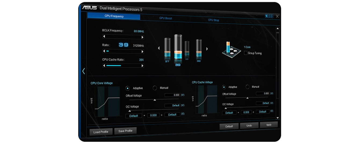Click the scrollbar down arrow
The height and width of the screenshot is (144, 349).
click(x=278, y=118)
